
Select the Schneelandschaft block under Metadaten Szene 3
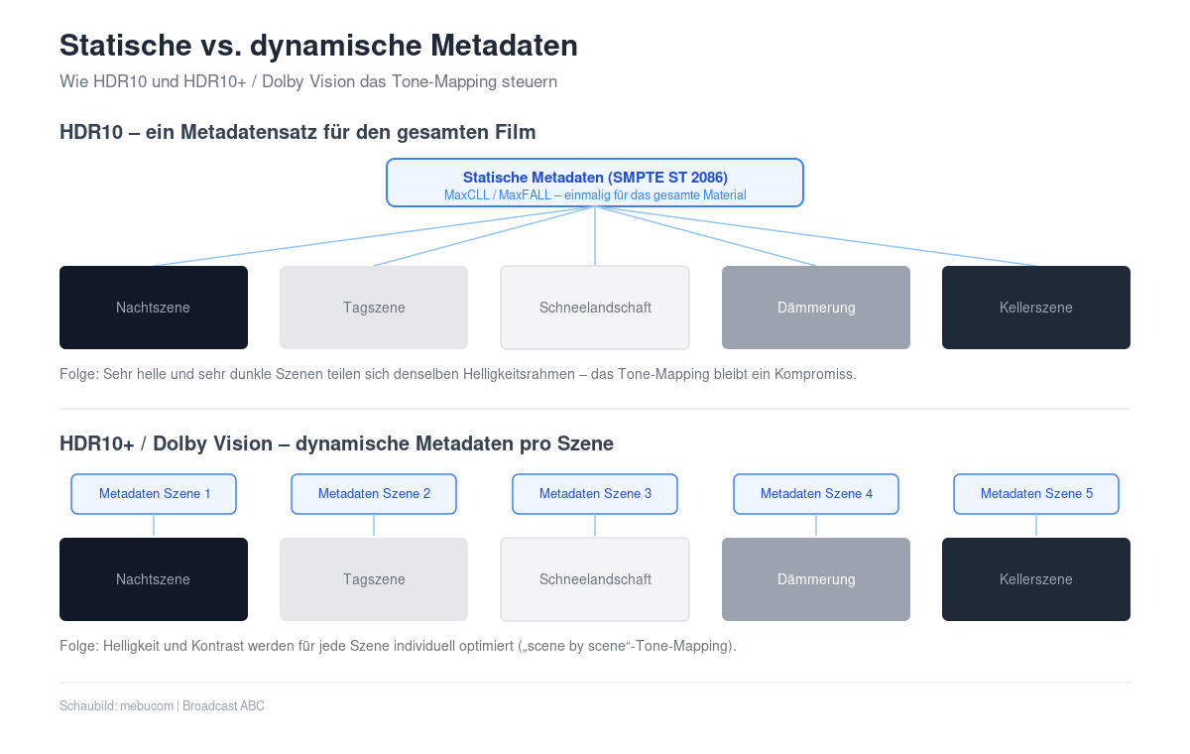pyautogui.click(x=595, y=579)
